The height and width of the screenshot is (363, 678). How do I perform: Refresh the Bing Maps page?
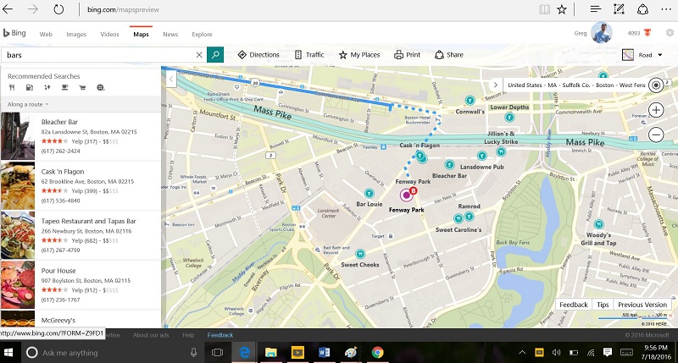coord(58,9)
